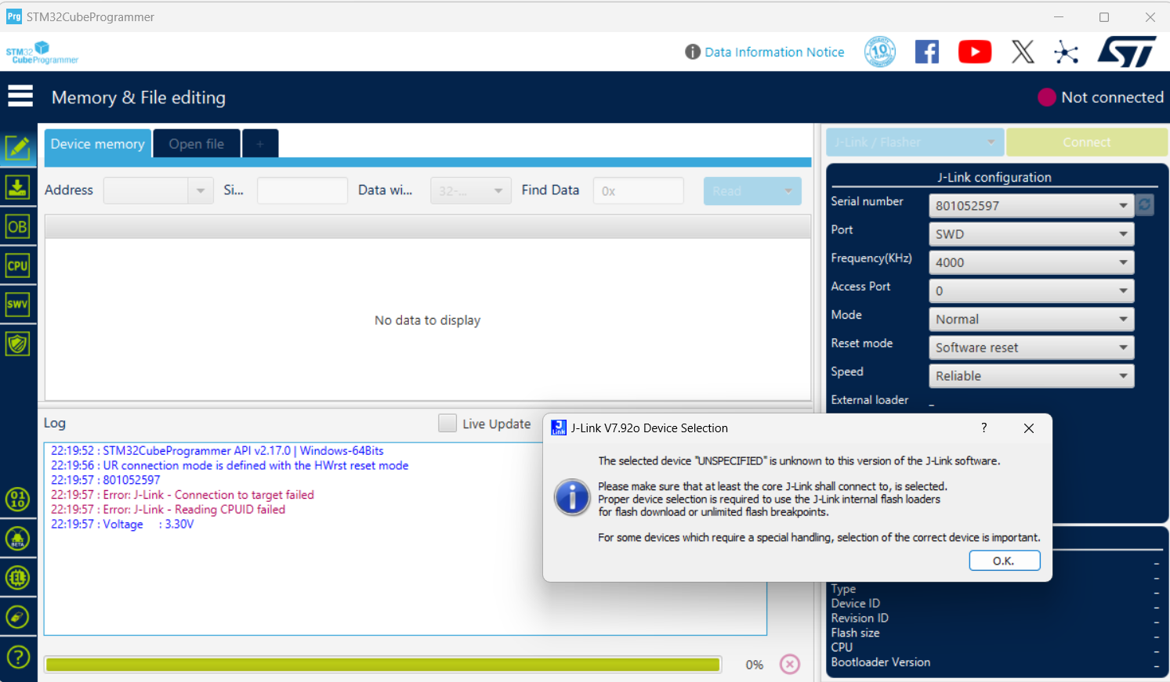1170x682 pixels.
Task: Switch to the Open file tab
Action: pos(196,143)
